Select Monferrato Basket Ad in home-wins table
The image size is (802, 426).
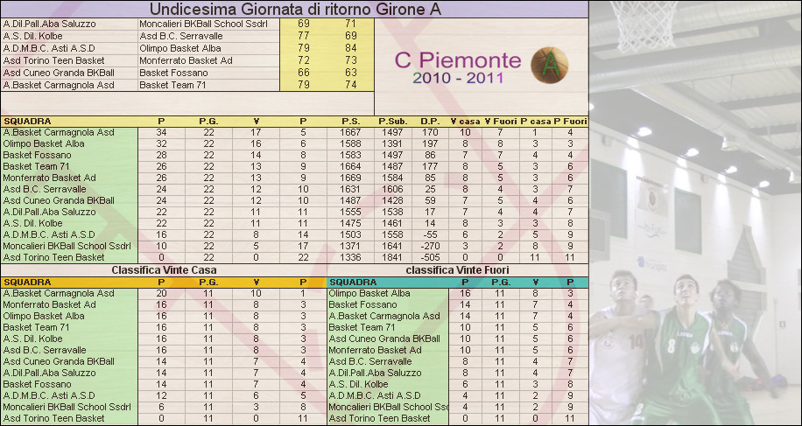click(x=49, y=304)
